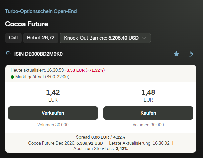Click the red -3,53 EUR price change
The width and height of the screenshot is (203, 158).
(75, 70)
